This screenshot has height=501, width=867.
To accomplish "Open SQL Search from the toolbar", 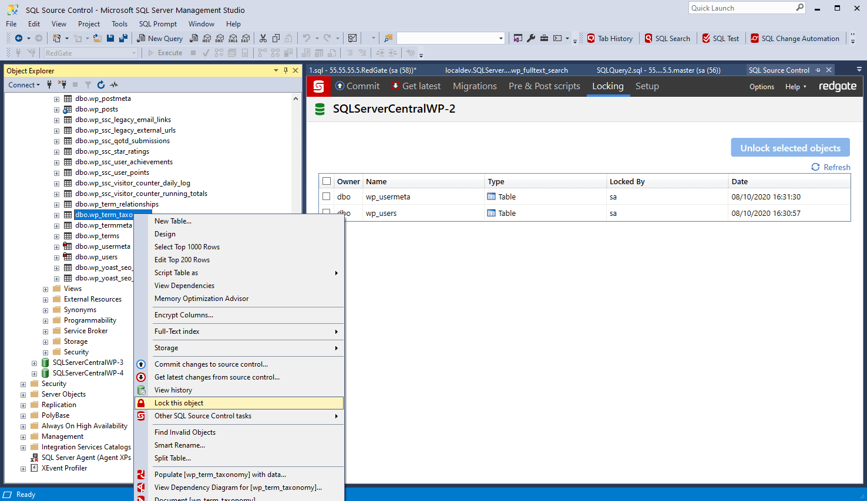I will click(667, 38).
